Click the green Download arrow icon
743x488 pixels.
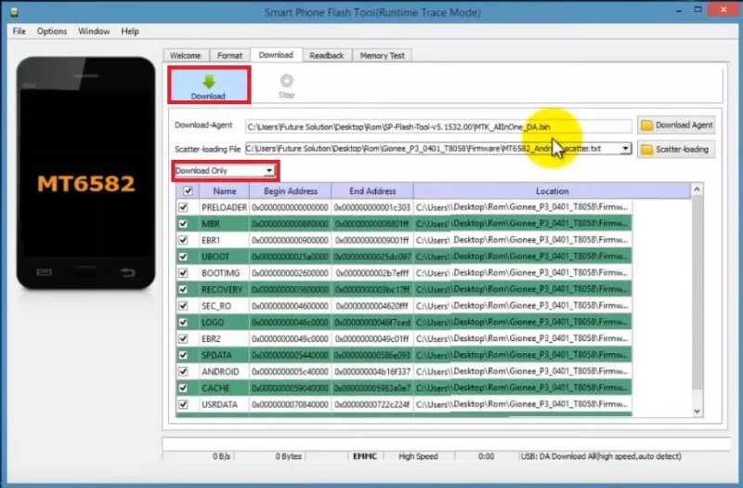click(x=208, y=81)
